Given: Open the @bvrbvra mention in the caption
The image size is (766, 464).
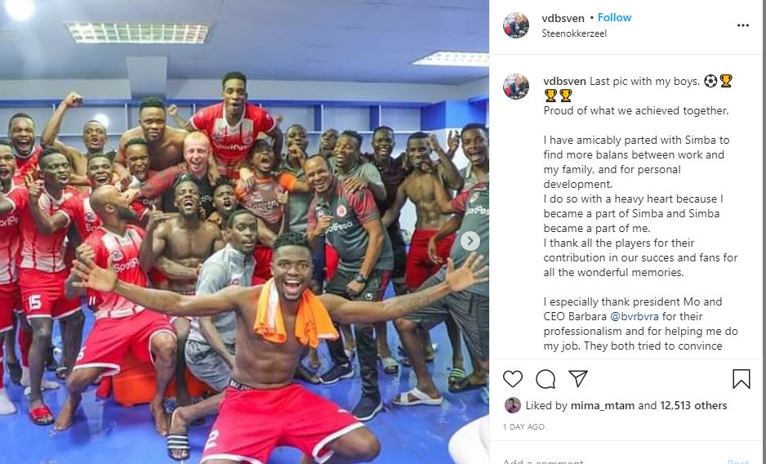Looking at the screenshot, I should [x=634, y=316].
